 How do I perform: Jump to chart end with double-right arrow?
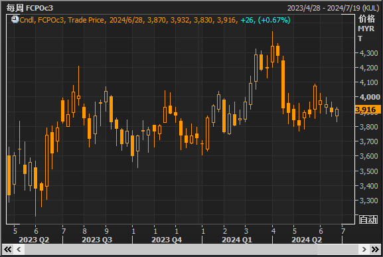(375, 250)
